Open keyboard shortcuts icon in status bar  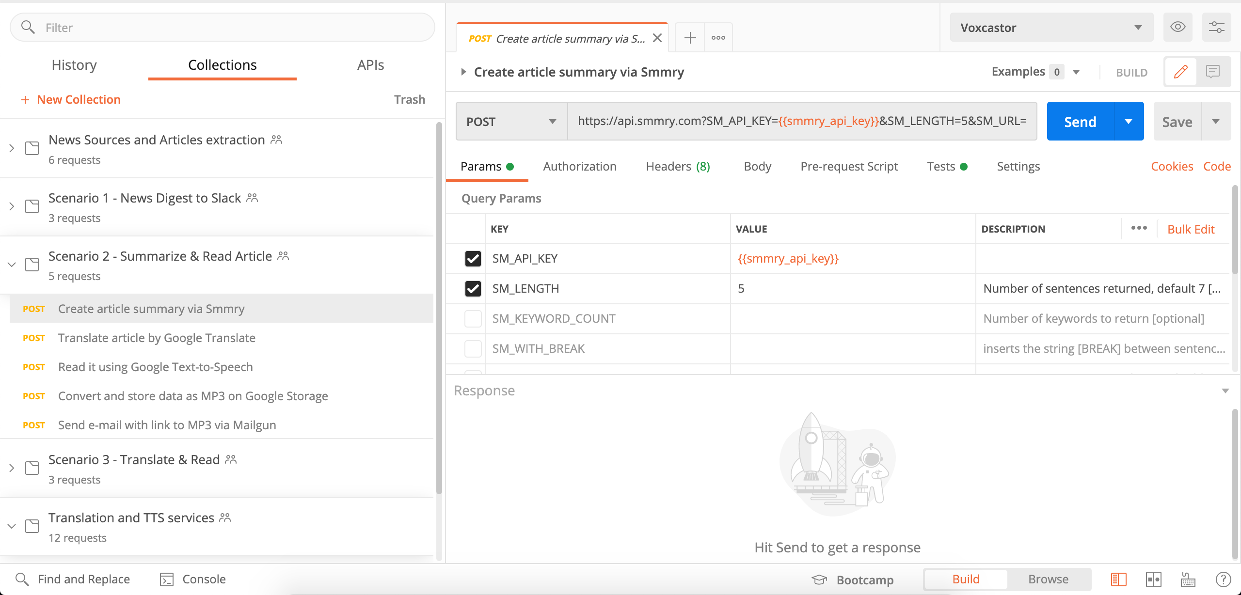(x=1188, y=579)
